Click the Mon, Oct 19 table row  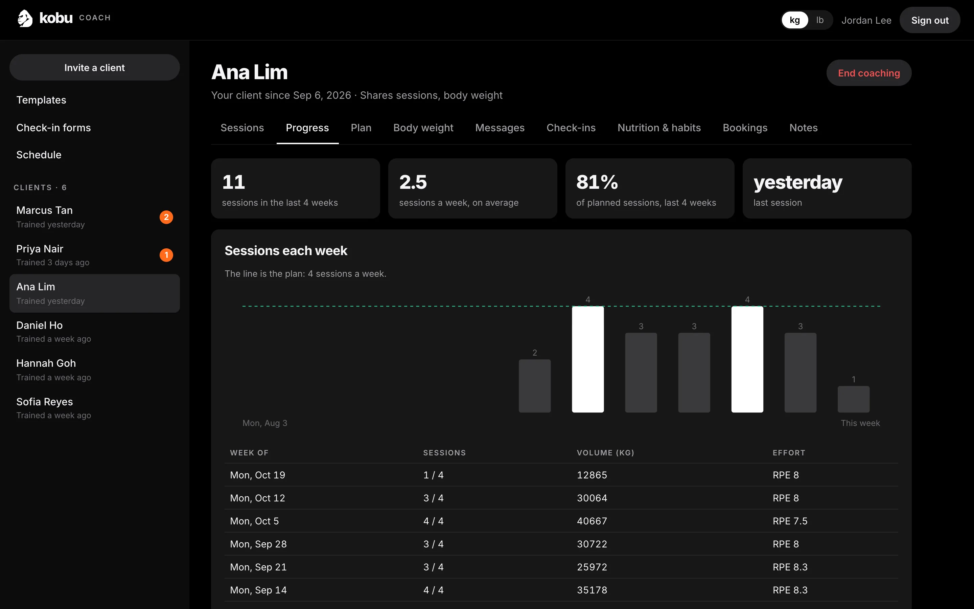(x=561, y=475)
